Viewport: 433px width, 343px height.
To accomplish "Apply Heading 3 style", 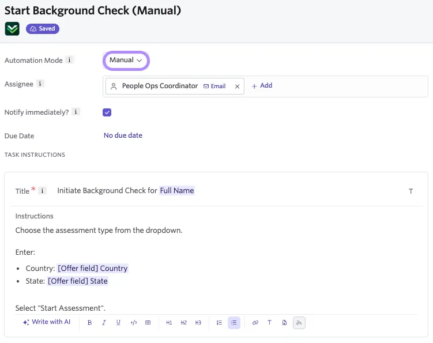I will click(198, 323).
